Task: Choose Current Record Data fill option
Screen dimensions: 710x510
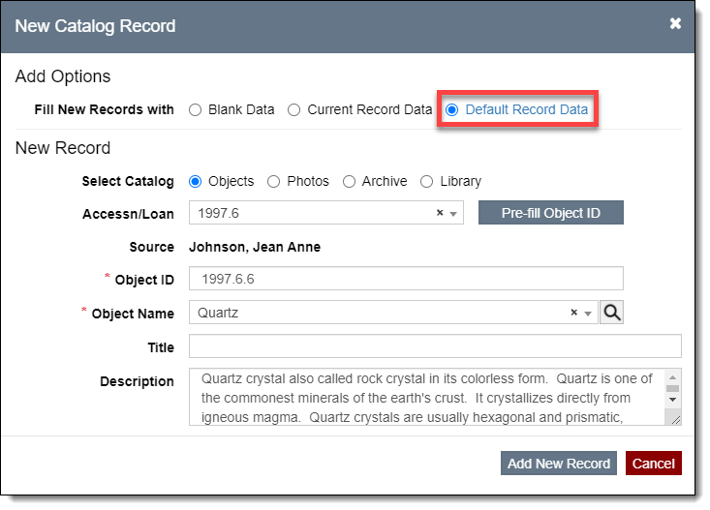Action: pyautogui.click(x=294, y=110)
